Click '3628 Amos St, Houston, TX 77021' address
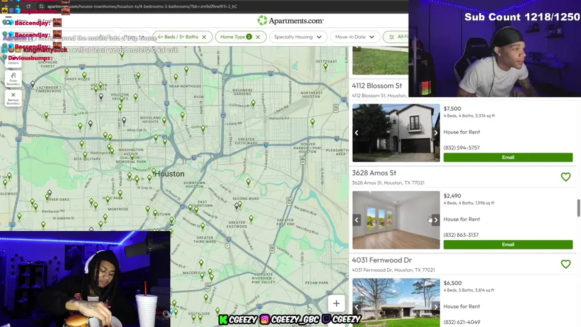Screen dimensions: 581x327 (388, 183)
